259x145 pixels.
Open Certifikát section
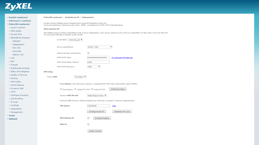coord(15,105)
